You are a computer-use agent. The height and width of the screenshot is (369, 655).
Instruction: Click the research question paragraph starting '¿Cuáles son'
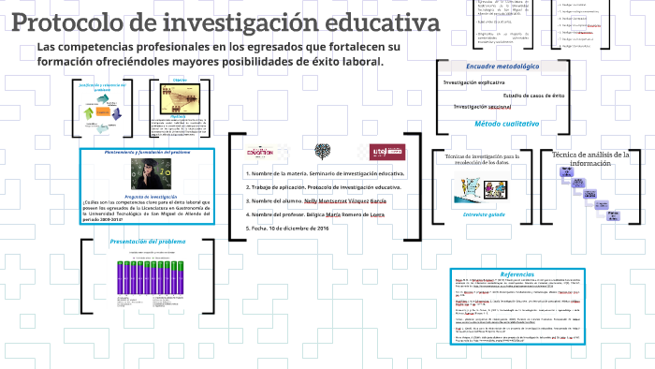coord(146,211)
